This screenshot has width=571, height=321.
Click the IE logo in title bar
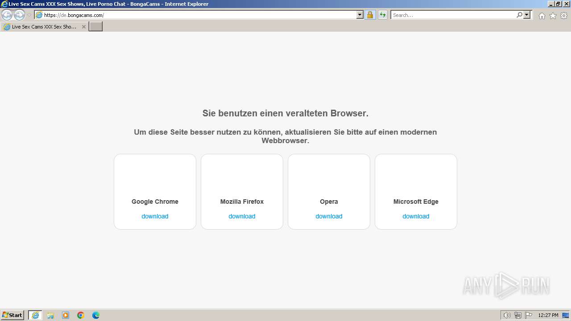4,4
